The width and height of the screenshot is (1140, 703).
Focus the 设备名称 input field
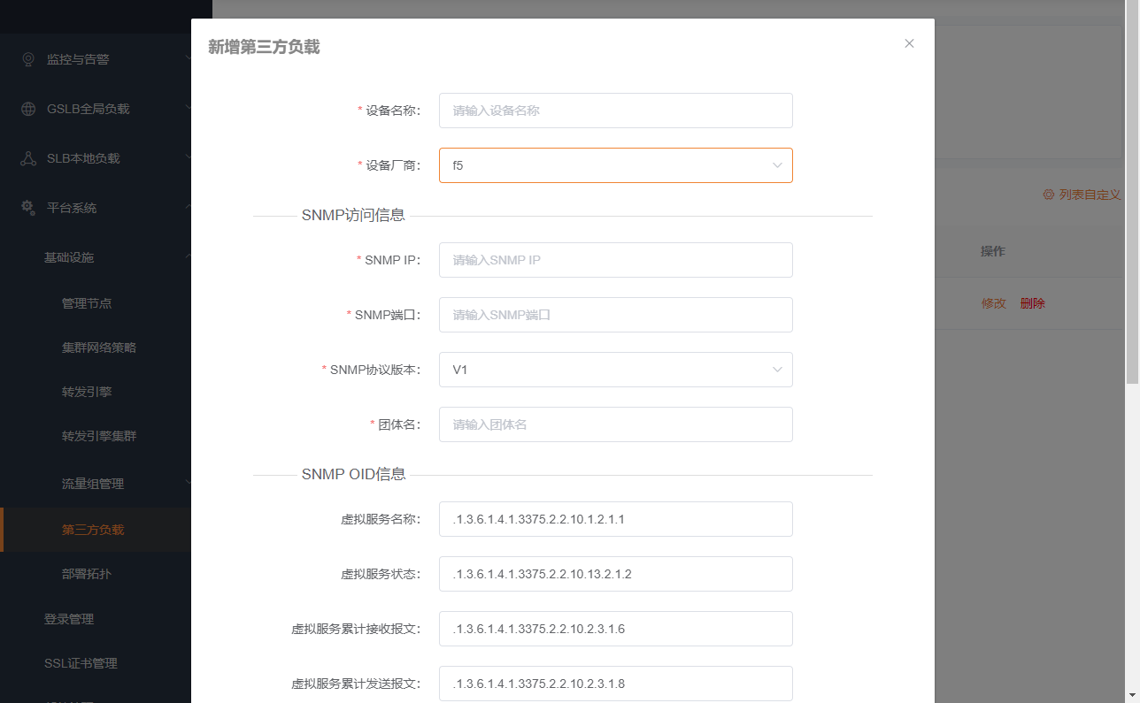coord(615,111)
